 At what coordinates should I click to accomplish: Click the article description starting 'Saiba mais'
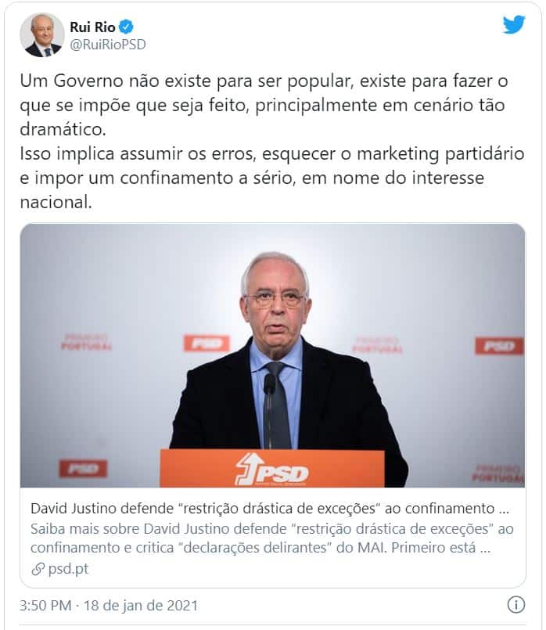point(272,538)
